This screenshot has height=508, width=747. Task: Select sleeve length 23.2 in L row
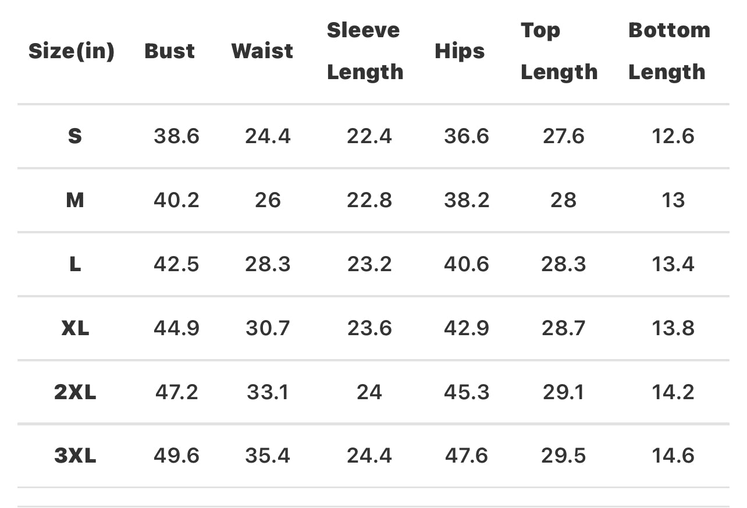(369, 264)
